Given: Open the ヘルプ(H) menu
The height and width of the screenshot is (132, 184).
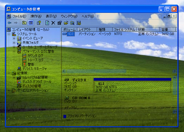Looking at the screenshot, I should pyautogui.click(x=88, y=16).
